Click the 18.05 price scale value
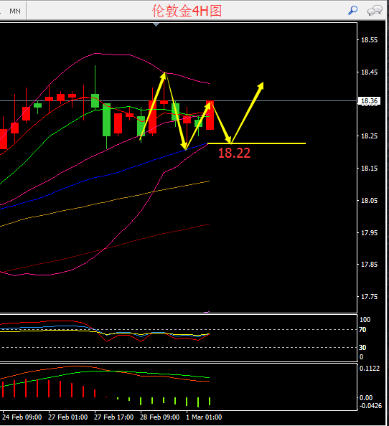 tap(369, 201)
